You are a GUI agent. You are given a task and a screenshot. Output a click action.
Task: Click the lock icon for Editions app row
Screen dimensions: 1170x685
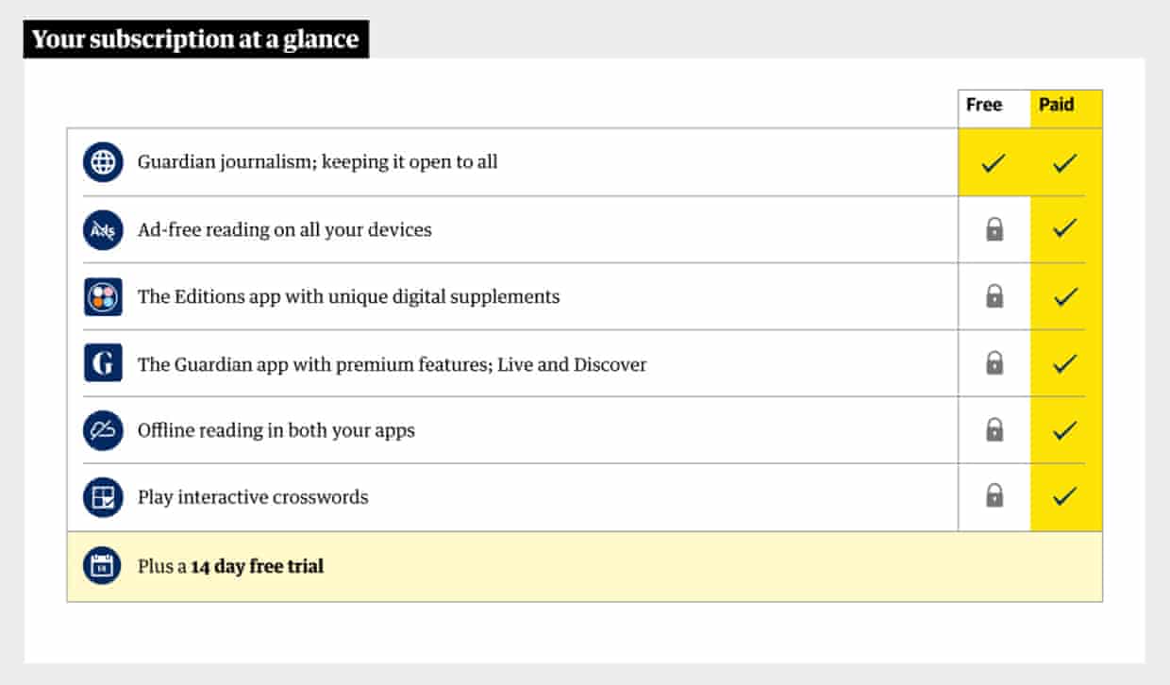[994, 296]
